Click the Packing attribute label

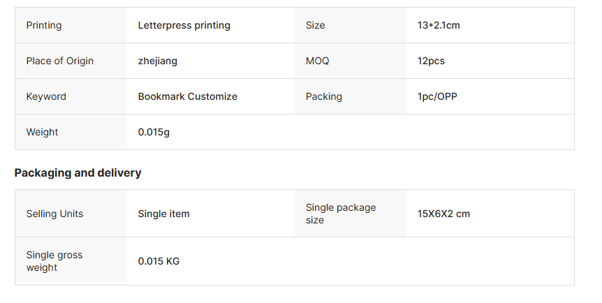coord(324,96)
